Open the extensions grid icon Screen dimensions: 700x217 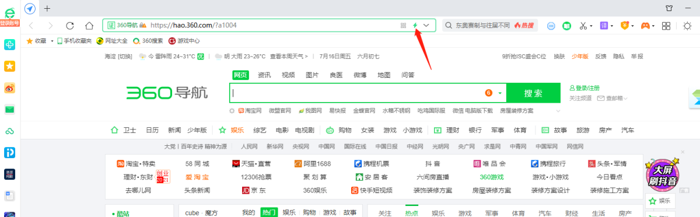[x=666, y=26]
